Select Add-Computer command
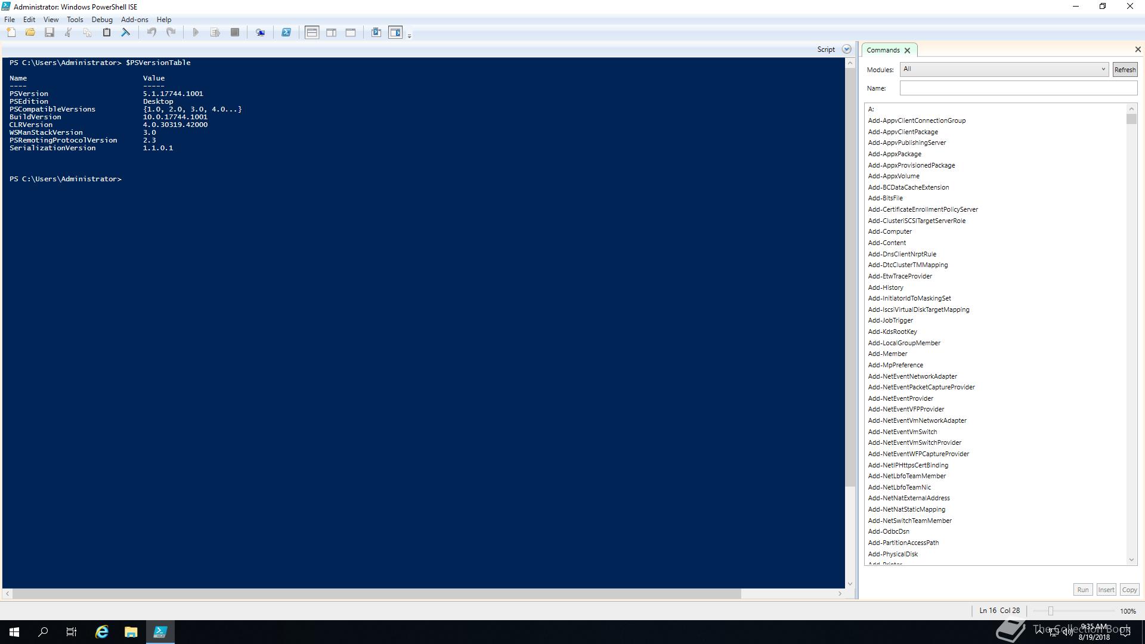The height and width of the screenshot is (644, 1145). click(890, 231)
